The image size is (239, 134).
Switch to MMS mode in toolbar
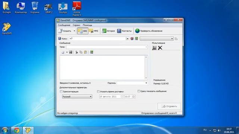point(94,31)
